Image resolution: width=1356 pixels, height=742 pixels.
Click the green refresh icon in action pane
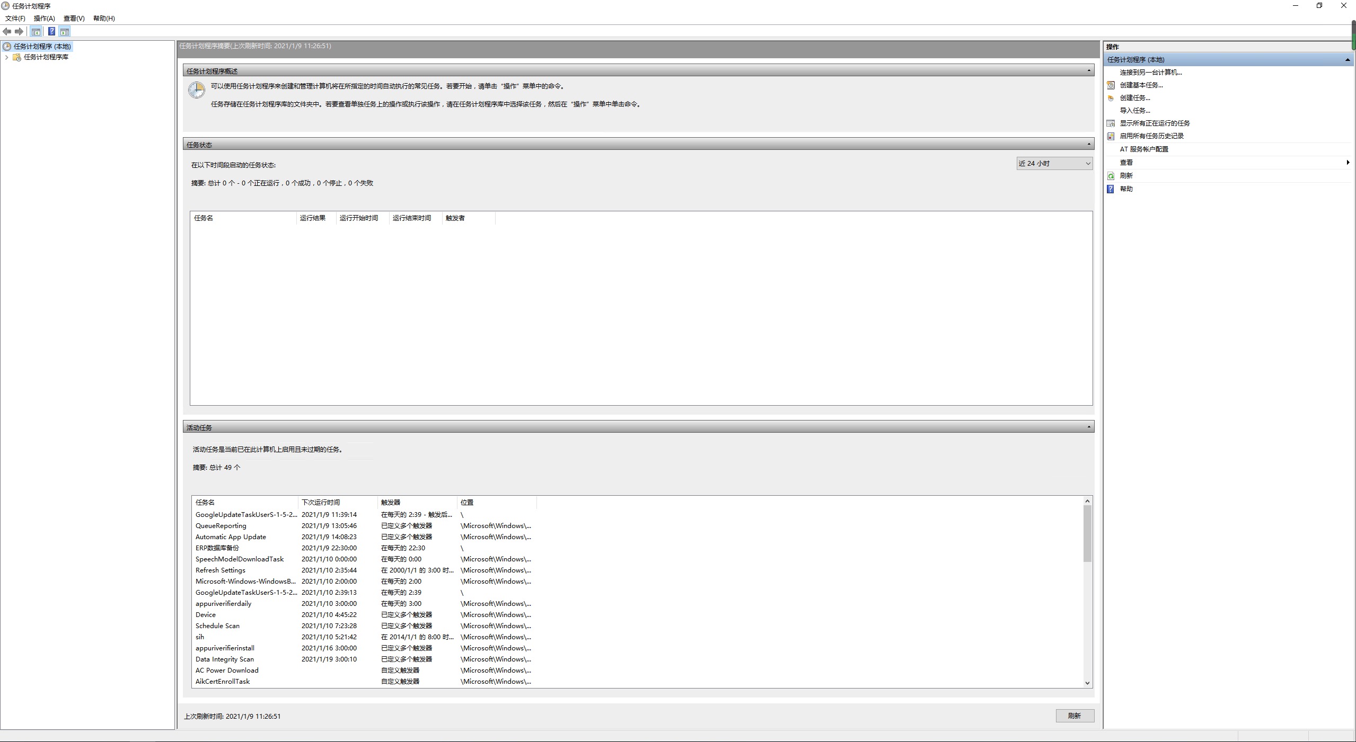pos(1111,176)
